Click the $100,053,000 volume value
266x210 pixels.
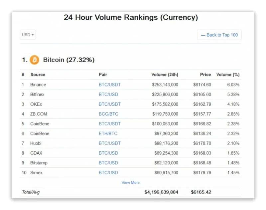click(x=165, y=124)
